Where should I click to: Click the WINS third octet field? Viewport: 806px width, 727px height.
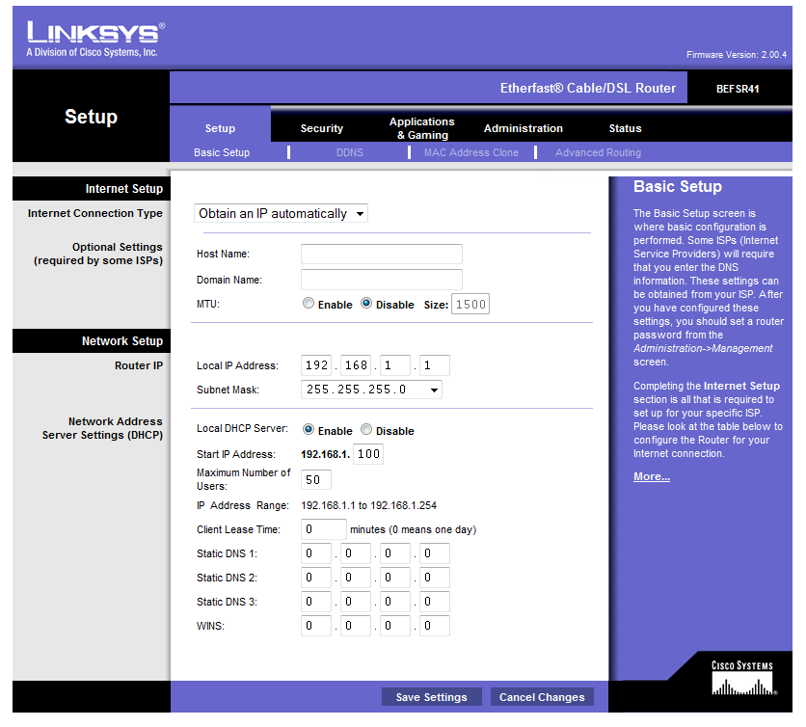point(395,626)
